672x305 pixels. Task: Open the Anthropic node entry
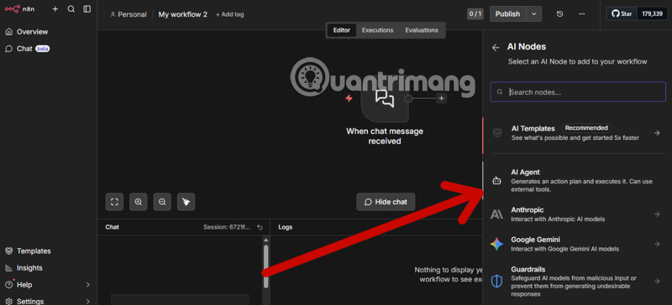point(577,215)
